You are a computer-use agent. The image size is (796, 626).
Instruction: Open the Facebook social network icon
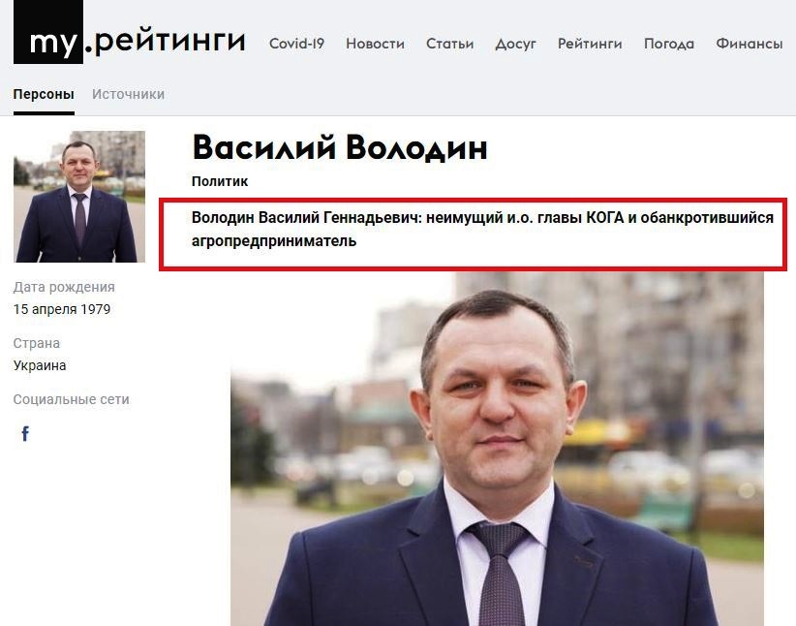25,433
